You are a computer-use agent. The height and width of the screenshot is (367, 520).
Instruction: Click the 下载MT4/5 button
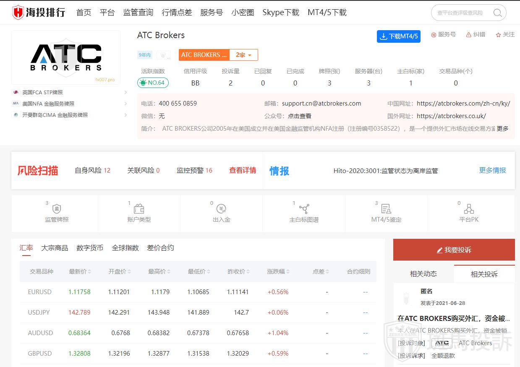point(398,36)
